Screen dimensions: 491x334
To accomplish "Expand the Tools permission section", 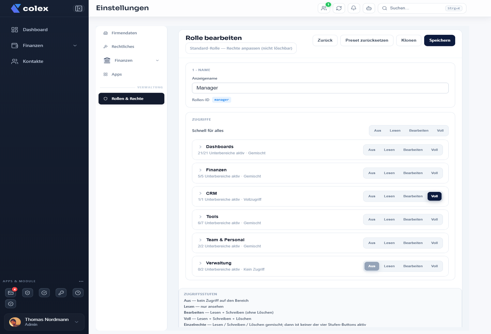I will (200, 217).
